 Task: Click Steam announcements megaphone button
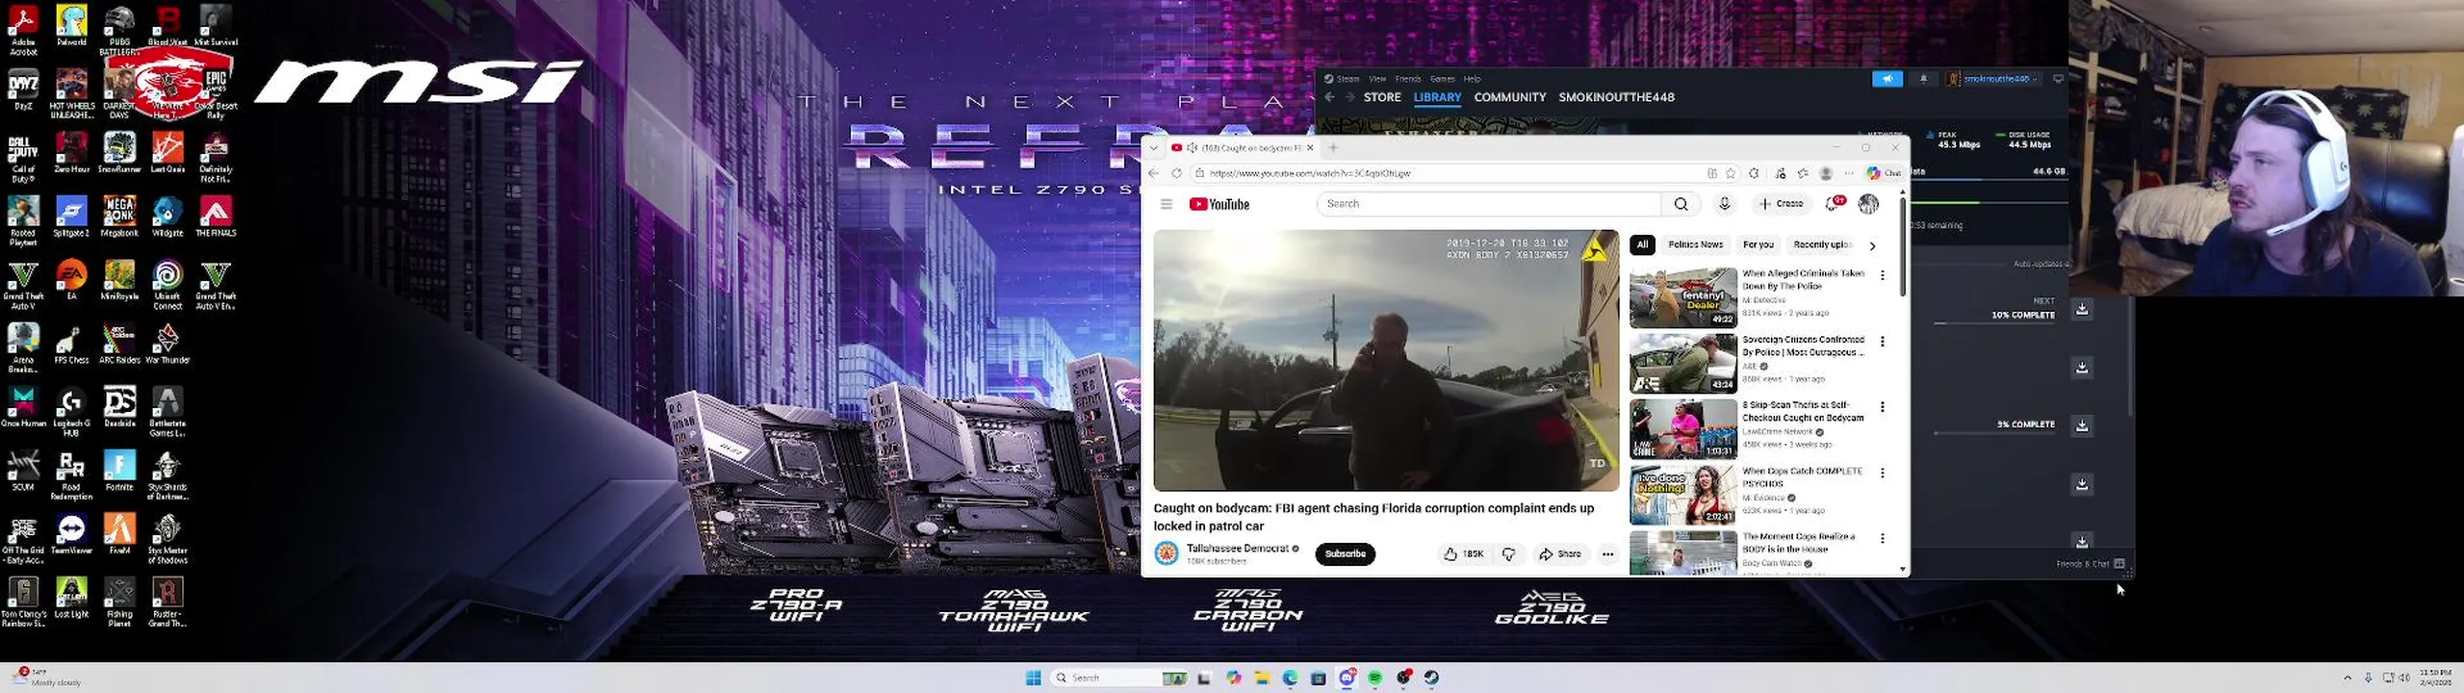pos(1886,79)
